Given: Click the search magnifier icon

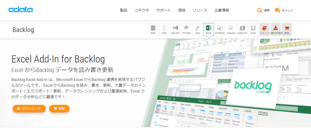Looking at the screenshot, I should [x=259, y=11].
